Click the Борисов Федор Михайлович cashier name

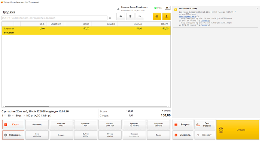coord(134,7)
